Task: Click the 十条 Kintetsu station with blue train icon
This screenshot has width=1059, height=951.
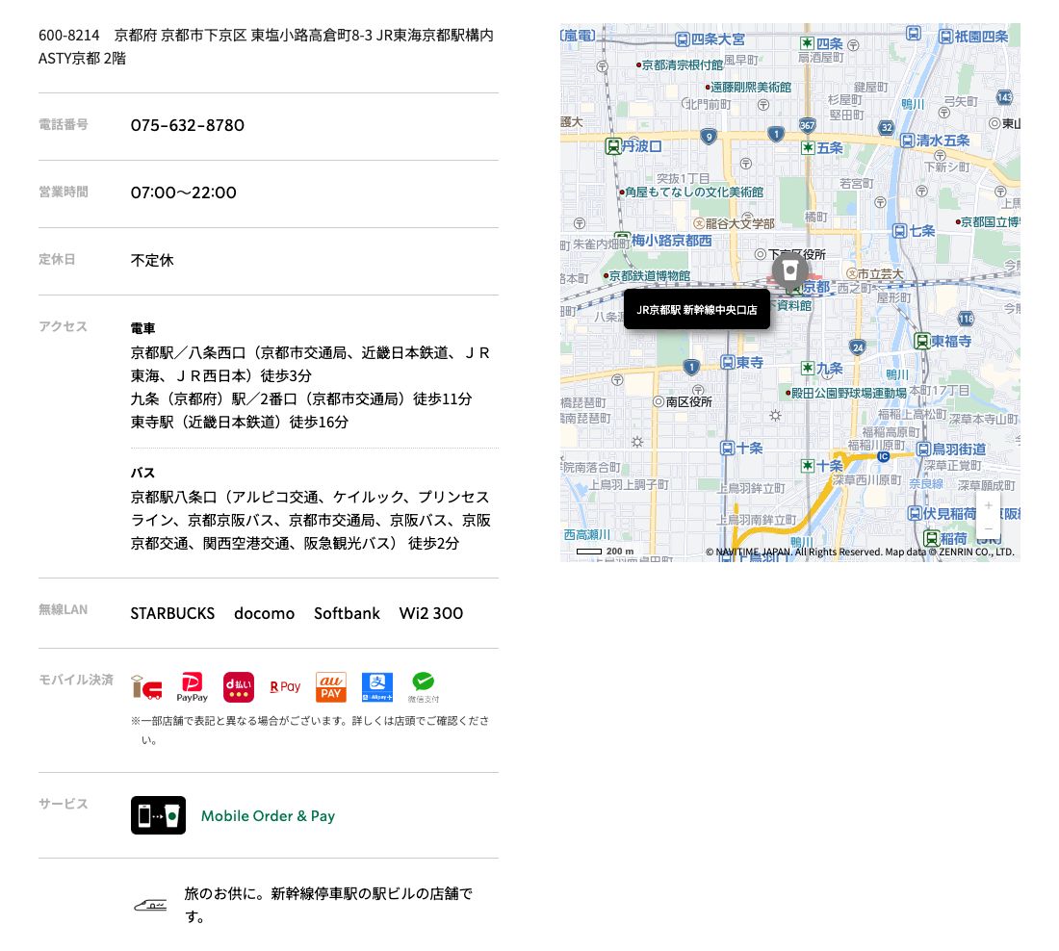Action: click(x=741, y=448)
